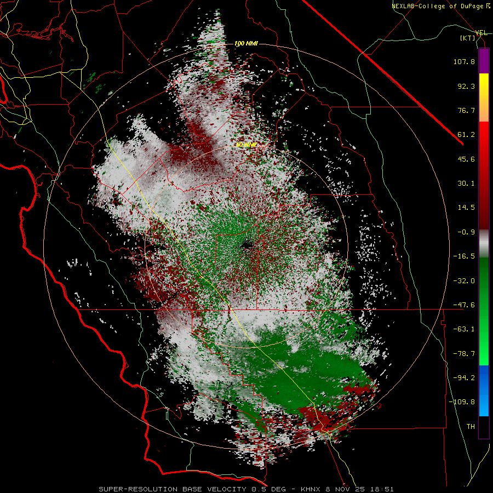The width and height of the screenshot is (493, 493).
Task: Click the blue segment of velocity color bar
Action: click(484, 391)
